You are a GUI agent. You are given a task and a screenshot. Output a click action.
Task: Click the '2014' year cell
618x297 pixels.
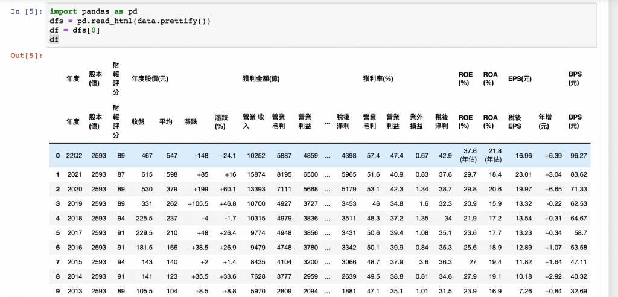74,276
